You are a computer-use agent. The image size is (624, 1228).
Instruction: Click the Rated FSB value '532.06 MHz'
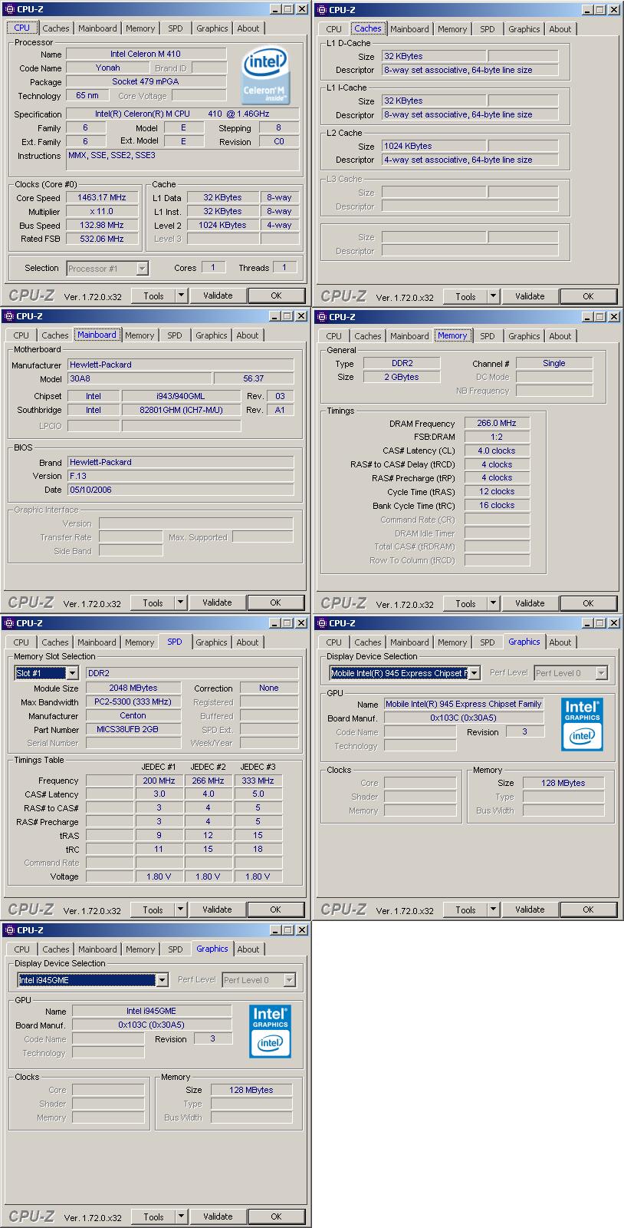pos(101,239)
